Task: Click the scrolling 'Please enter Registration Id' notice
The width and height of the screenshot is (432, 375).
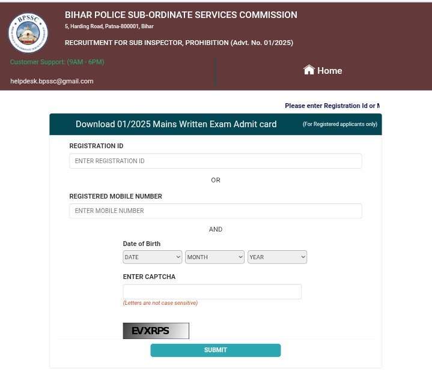Action: click(332, 106)
